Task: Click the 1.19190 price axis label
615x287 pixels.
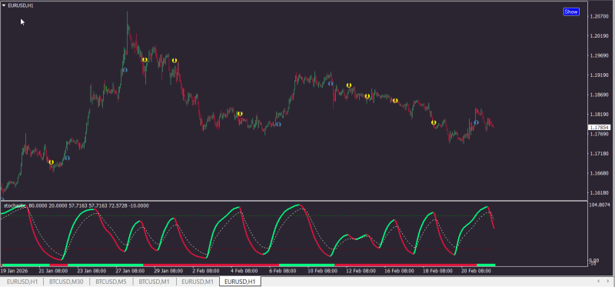Action: (599, 75)
